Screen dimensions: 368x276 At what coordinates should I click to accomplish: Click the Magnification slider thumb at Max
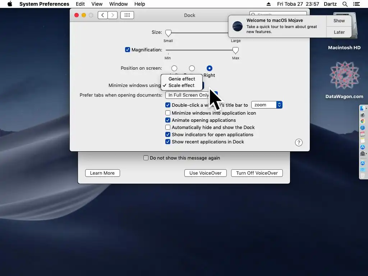(235, 50)
